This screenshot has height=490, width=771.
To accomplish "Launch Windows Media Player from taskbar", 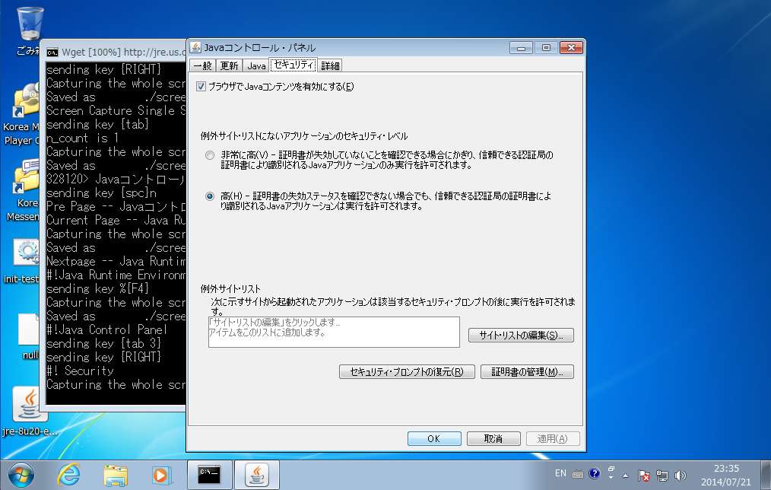I will (161, 474).
